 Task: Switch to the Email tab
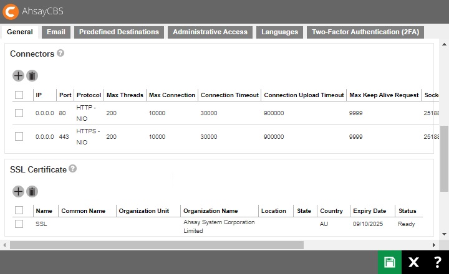(56, 32)
